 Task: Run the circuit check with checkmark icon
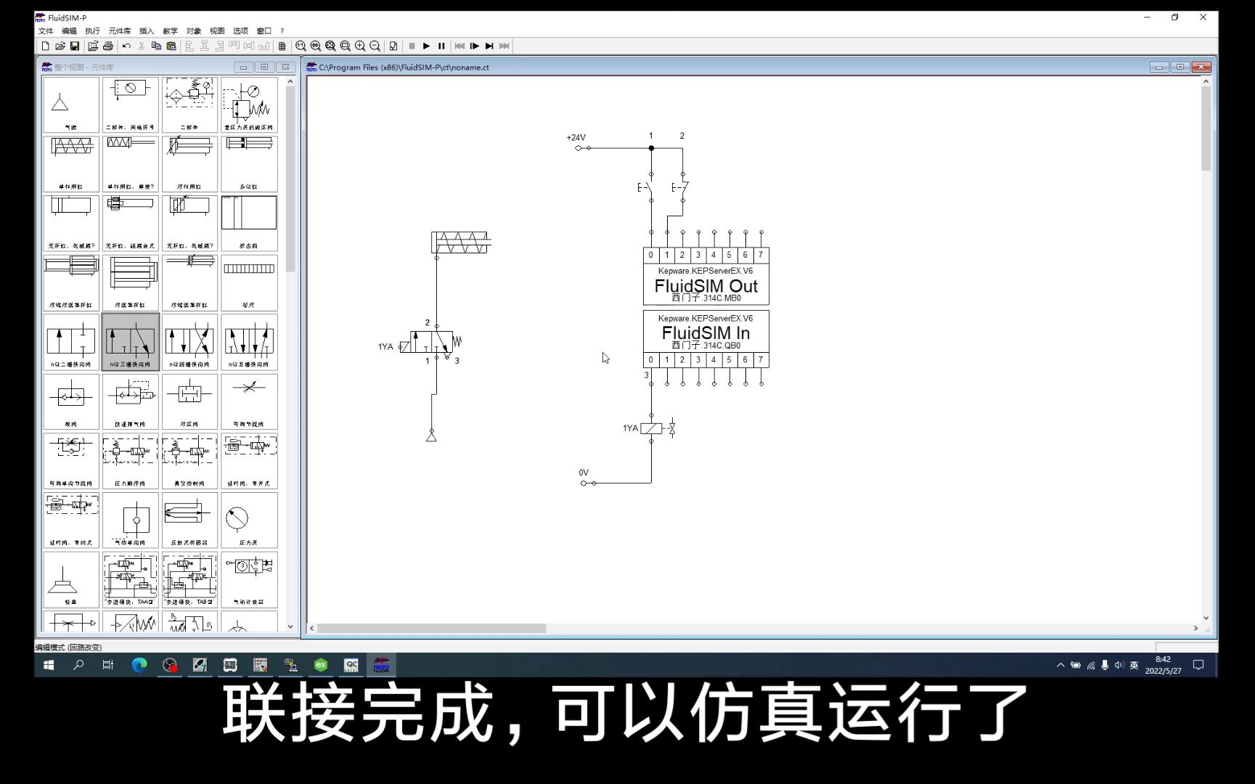[x=393, y=46]
